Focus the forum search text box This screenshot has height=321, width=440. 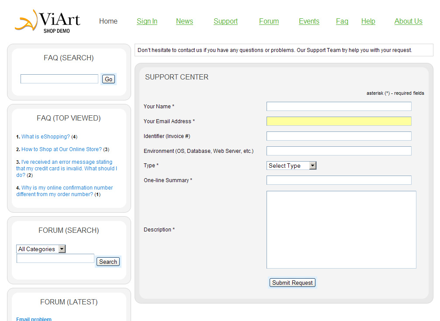coord(55,259)
